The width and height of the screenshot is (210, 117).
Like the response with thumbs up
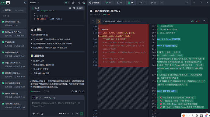tap(72, 91)
